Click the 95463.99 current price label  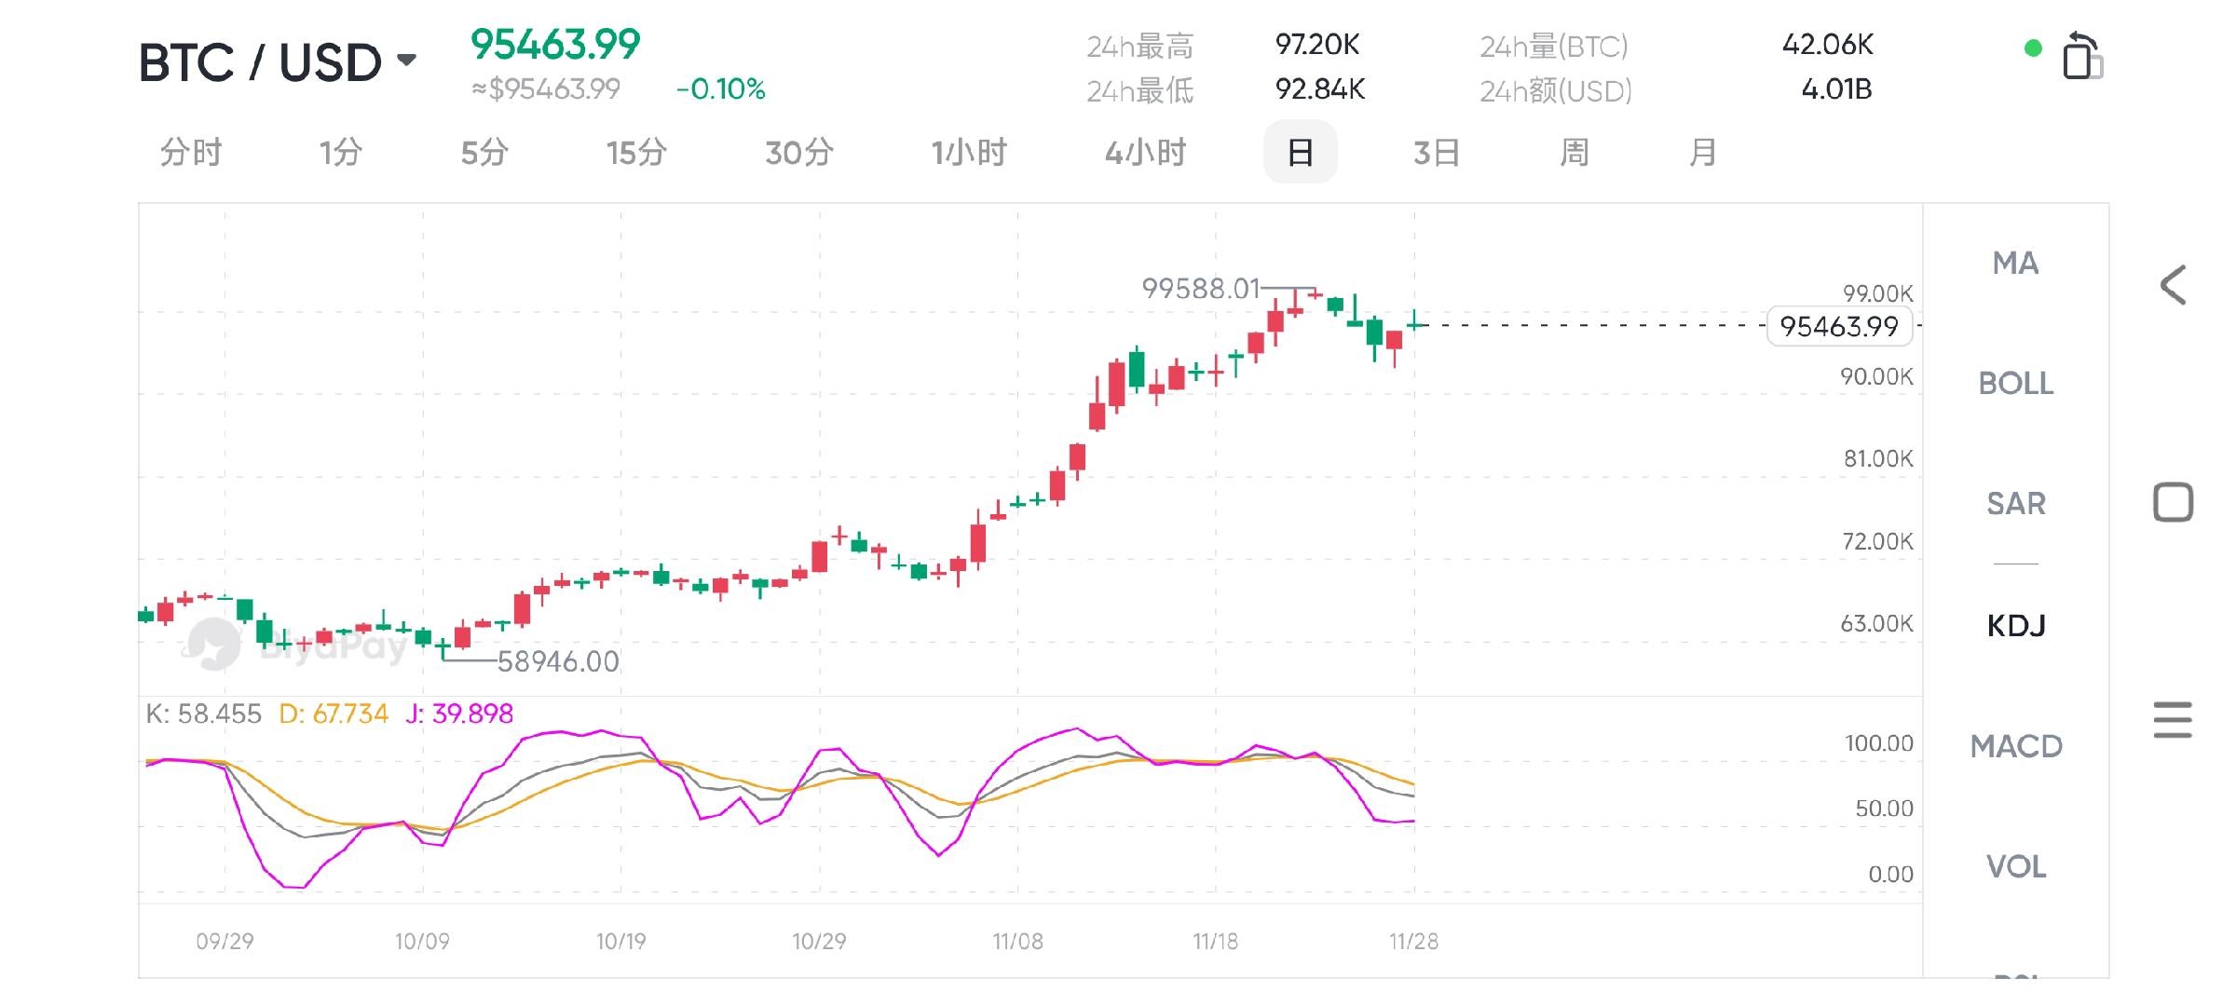tap(1838, 327)
